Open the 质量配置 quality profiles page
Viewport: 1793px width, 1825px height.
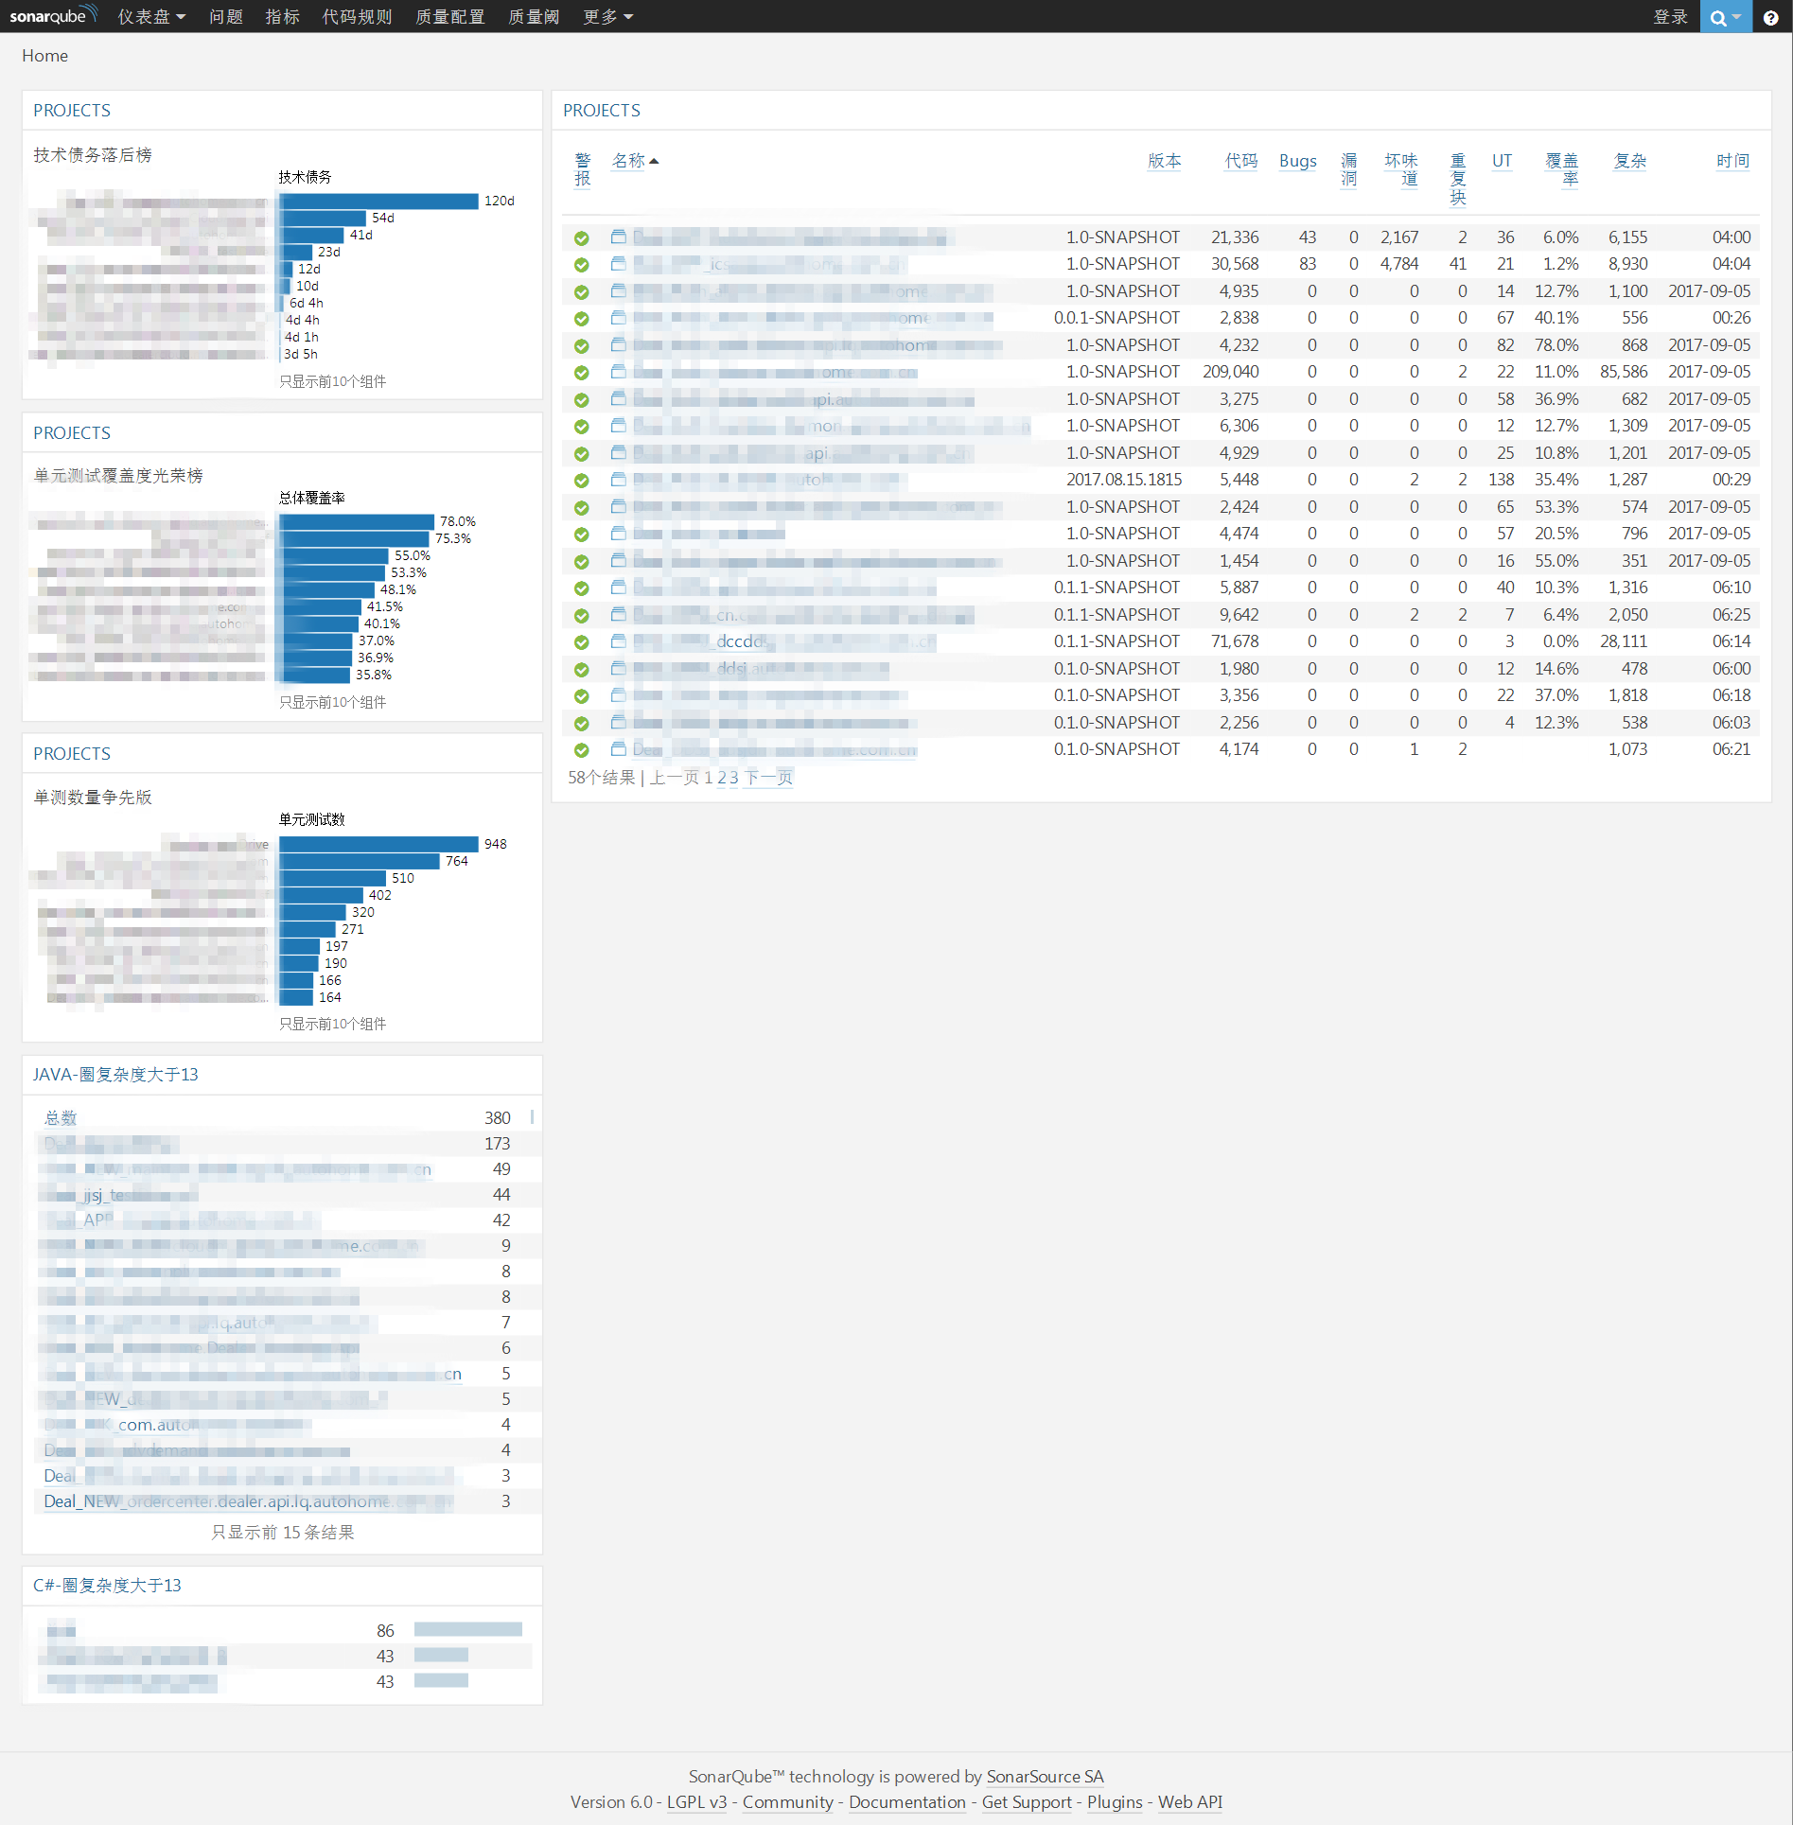pos(450,17)
